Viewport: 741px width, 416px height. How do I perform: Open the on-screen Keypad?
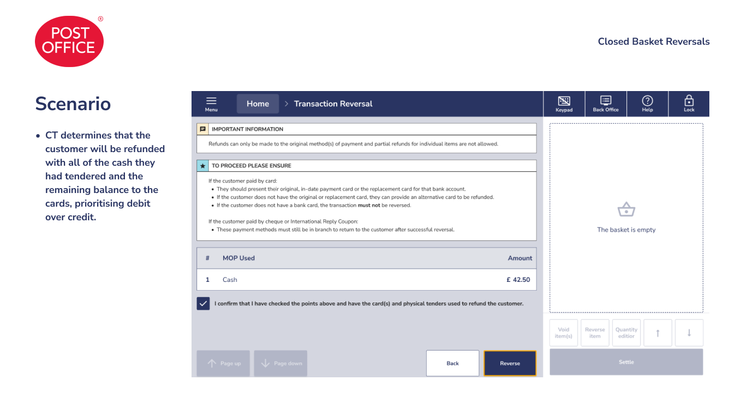(564, 104)
